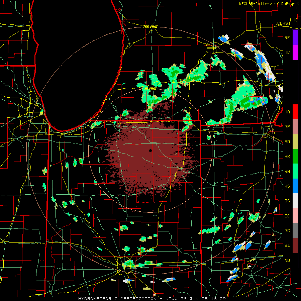Click the HA legend label
The image size is (301, 301).
point(287,112)
